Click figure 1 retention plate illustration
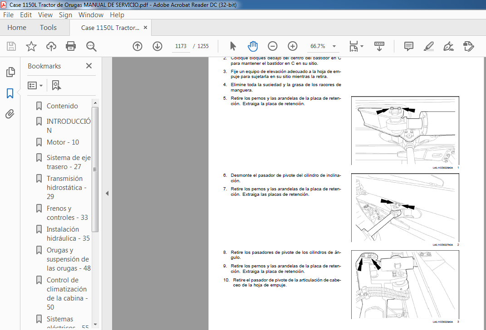This screenshot has height=330, width=486. 405,131
